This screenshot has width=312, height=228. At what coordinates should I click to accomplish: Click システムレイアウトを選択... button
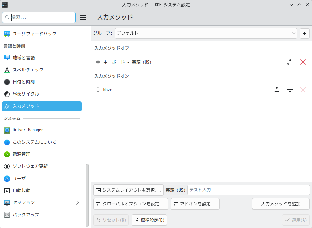[128, 190]
